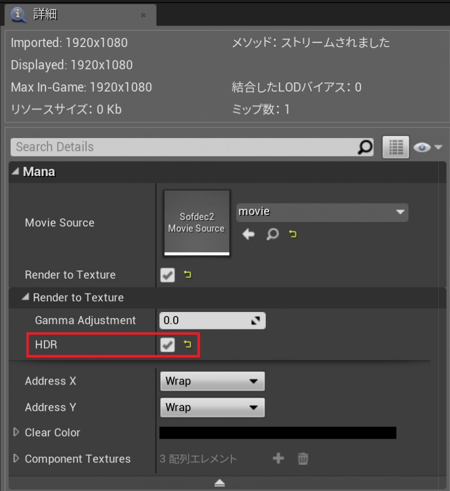The image size is (450, 491).
Task: Open view options eye dropdown
Action: click(428, 147)
